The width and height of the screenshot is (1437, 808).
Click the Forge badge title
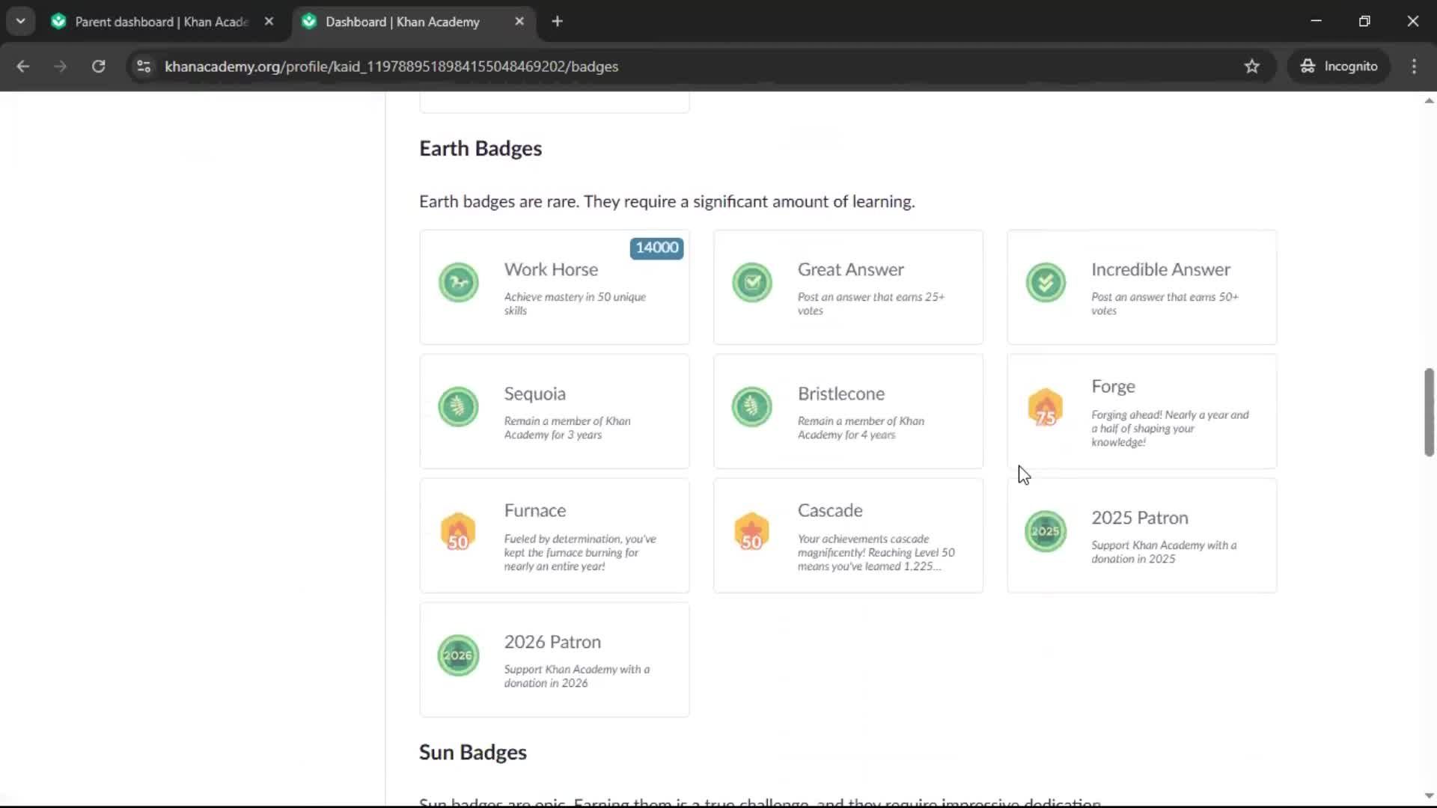[1113, 386]
